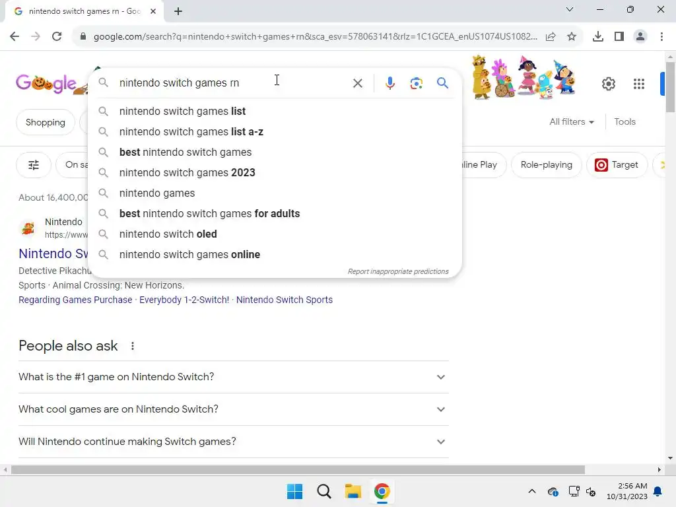The height and width of the screenshot is (507, 676).
Task: Click inside the search text field
Action: tap(233, 83)
